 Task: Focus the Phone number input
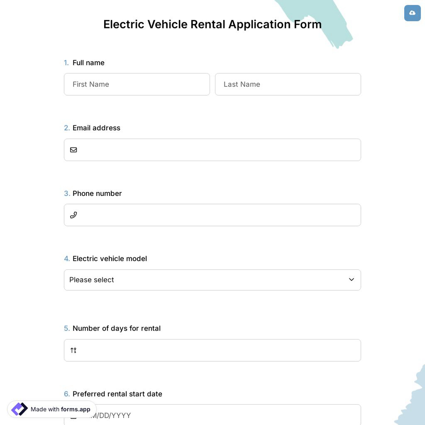point(212,215)
